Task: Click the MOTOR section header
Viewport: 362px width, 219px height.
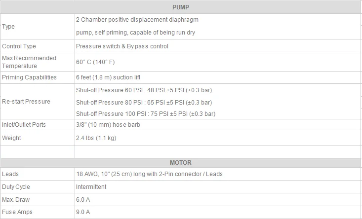Action: point(181,163)
